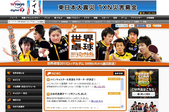Click the calendar icon beside 大会概要

click(9, 86)
